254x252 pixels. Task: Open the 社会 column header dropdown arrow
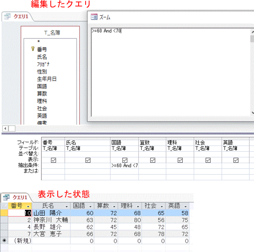pos(162,207)
